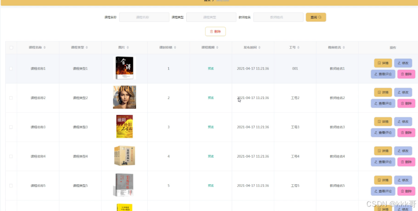
Task: Preview video via 预览 in 课程名称3 row
Action: tap(211, 127)
